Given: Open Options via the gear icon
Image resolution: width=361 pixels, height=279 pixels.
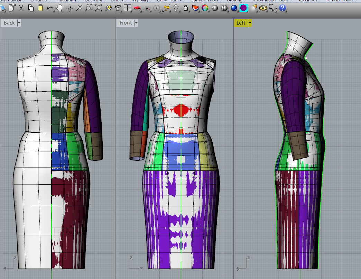Looking at the screenshot, I should tap(263, 8).
